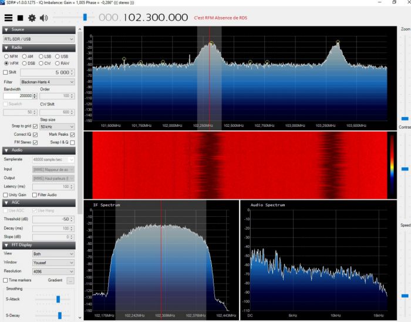Adjust the Contrast slider on the right
Viewport: 411px width, 322px height.
(405, 169)
